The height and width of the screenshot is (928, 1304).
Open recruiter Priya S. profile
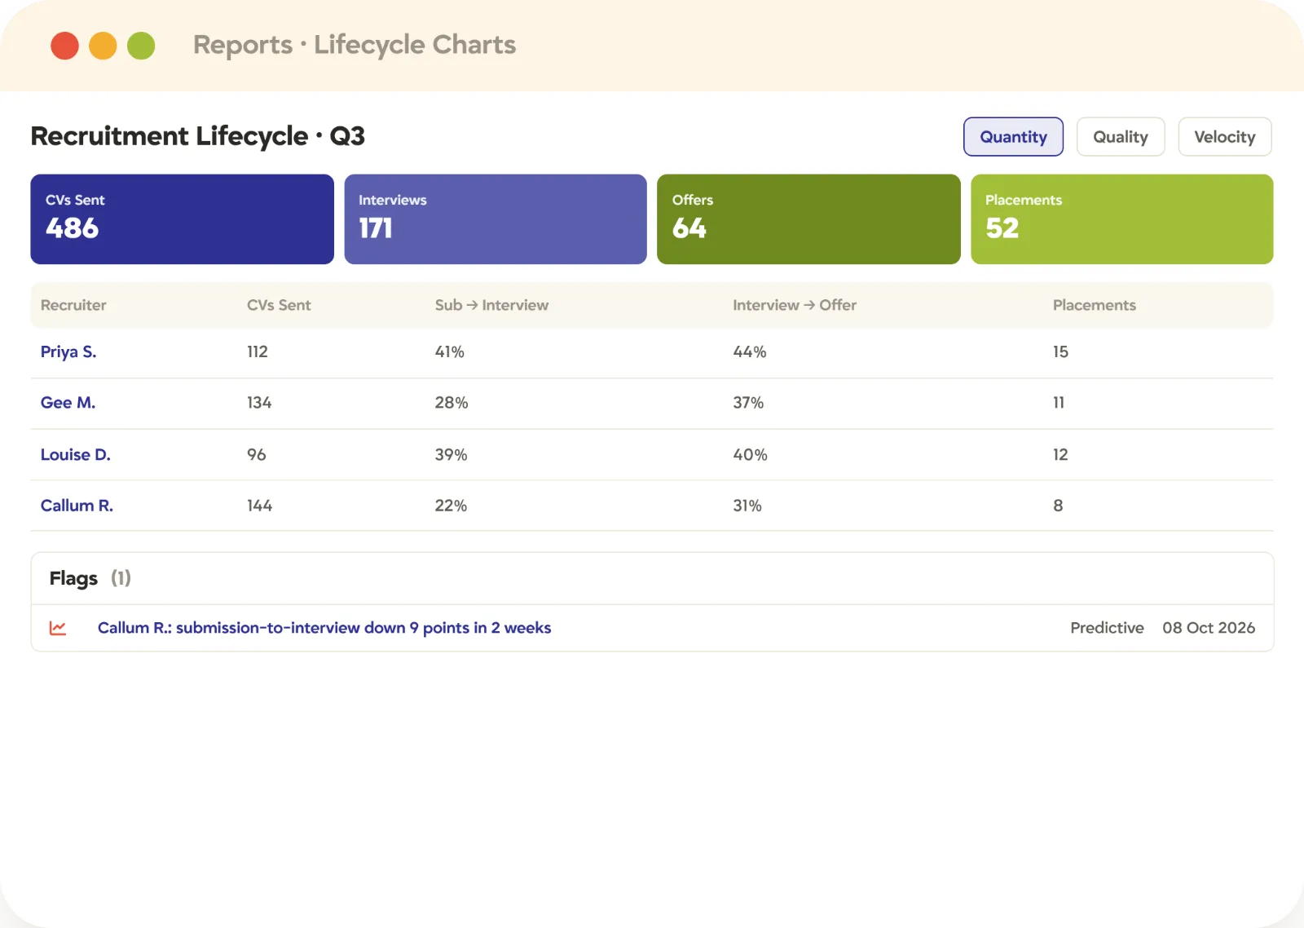68,352
